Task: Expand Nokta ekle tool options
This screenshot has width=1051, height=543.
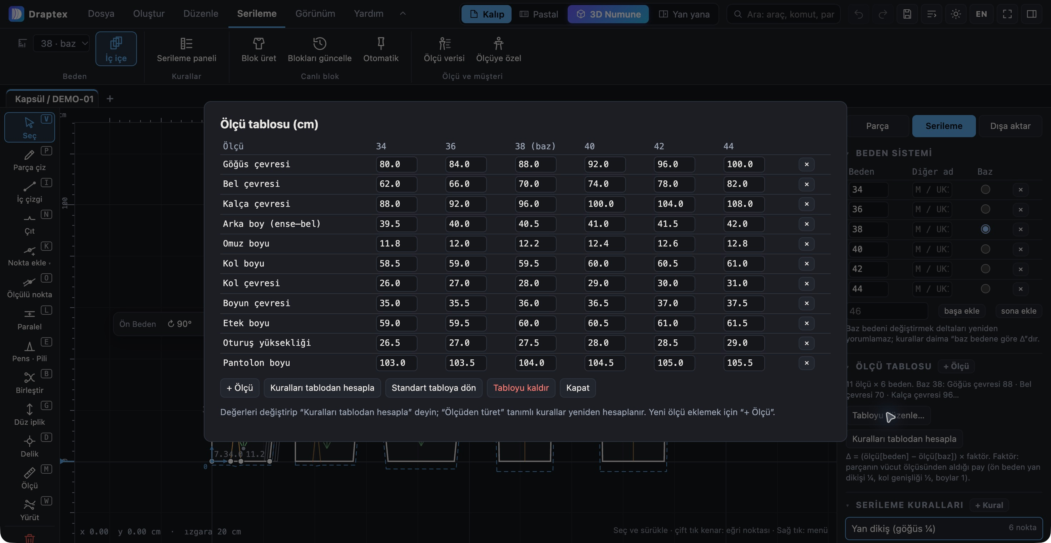Action: click(50, 263)
